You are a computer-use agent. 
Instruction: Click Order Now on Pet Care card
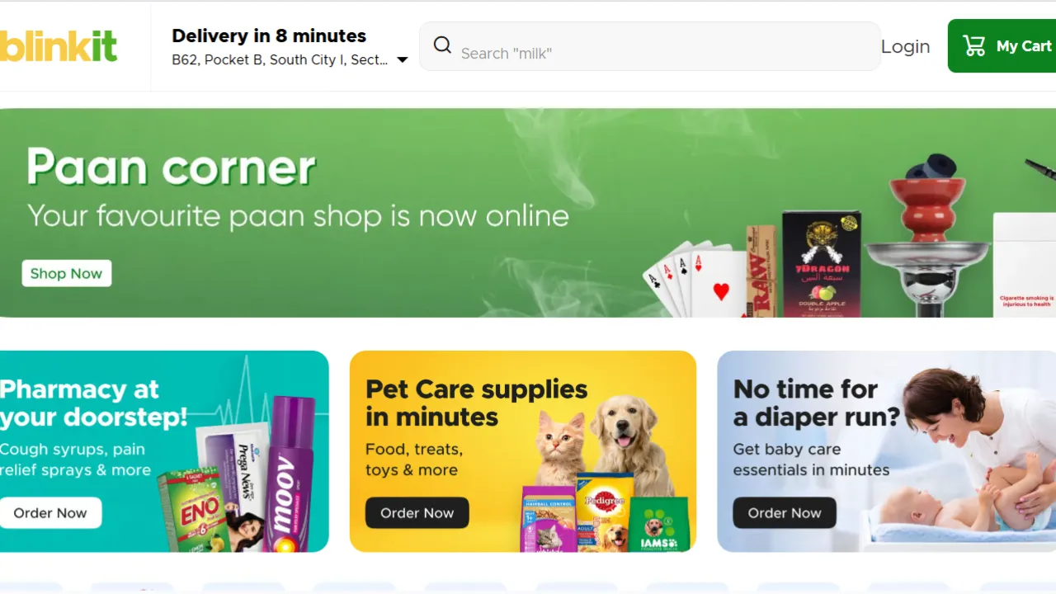click(x=417, y=512)
